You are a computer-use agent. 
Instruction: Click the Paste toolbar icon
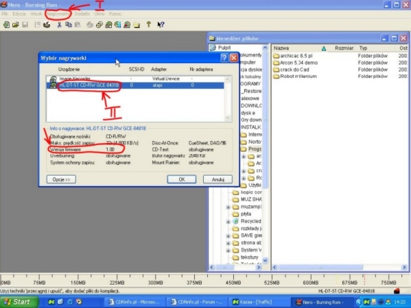tap(78, 25)
